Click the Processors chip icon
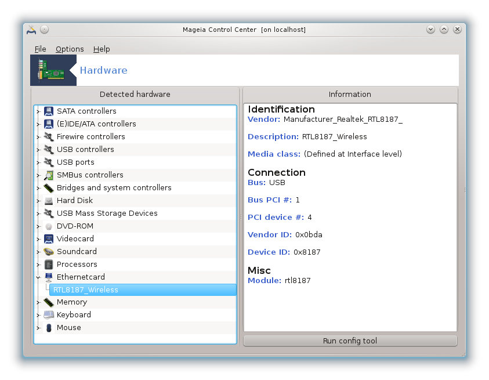Image resolution: width=489 pixels, height=380 pixels. (x=49, y=265)
